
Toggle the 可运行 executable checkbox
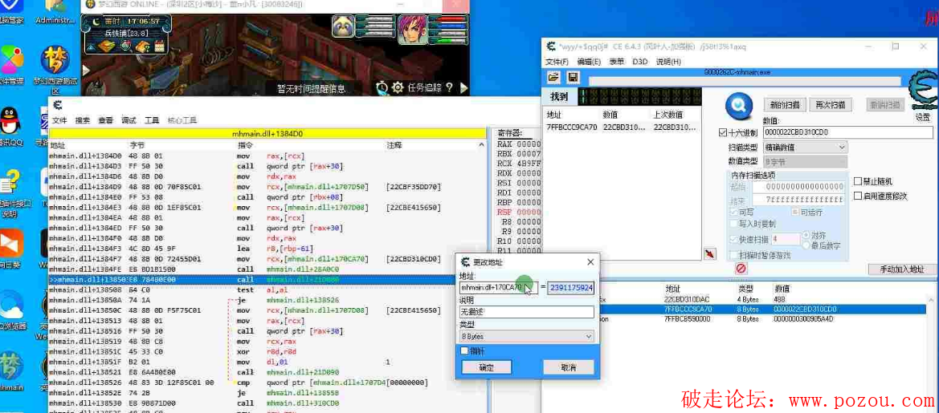(x=795, y=213)
